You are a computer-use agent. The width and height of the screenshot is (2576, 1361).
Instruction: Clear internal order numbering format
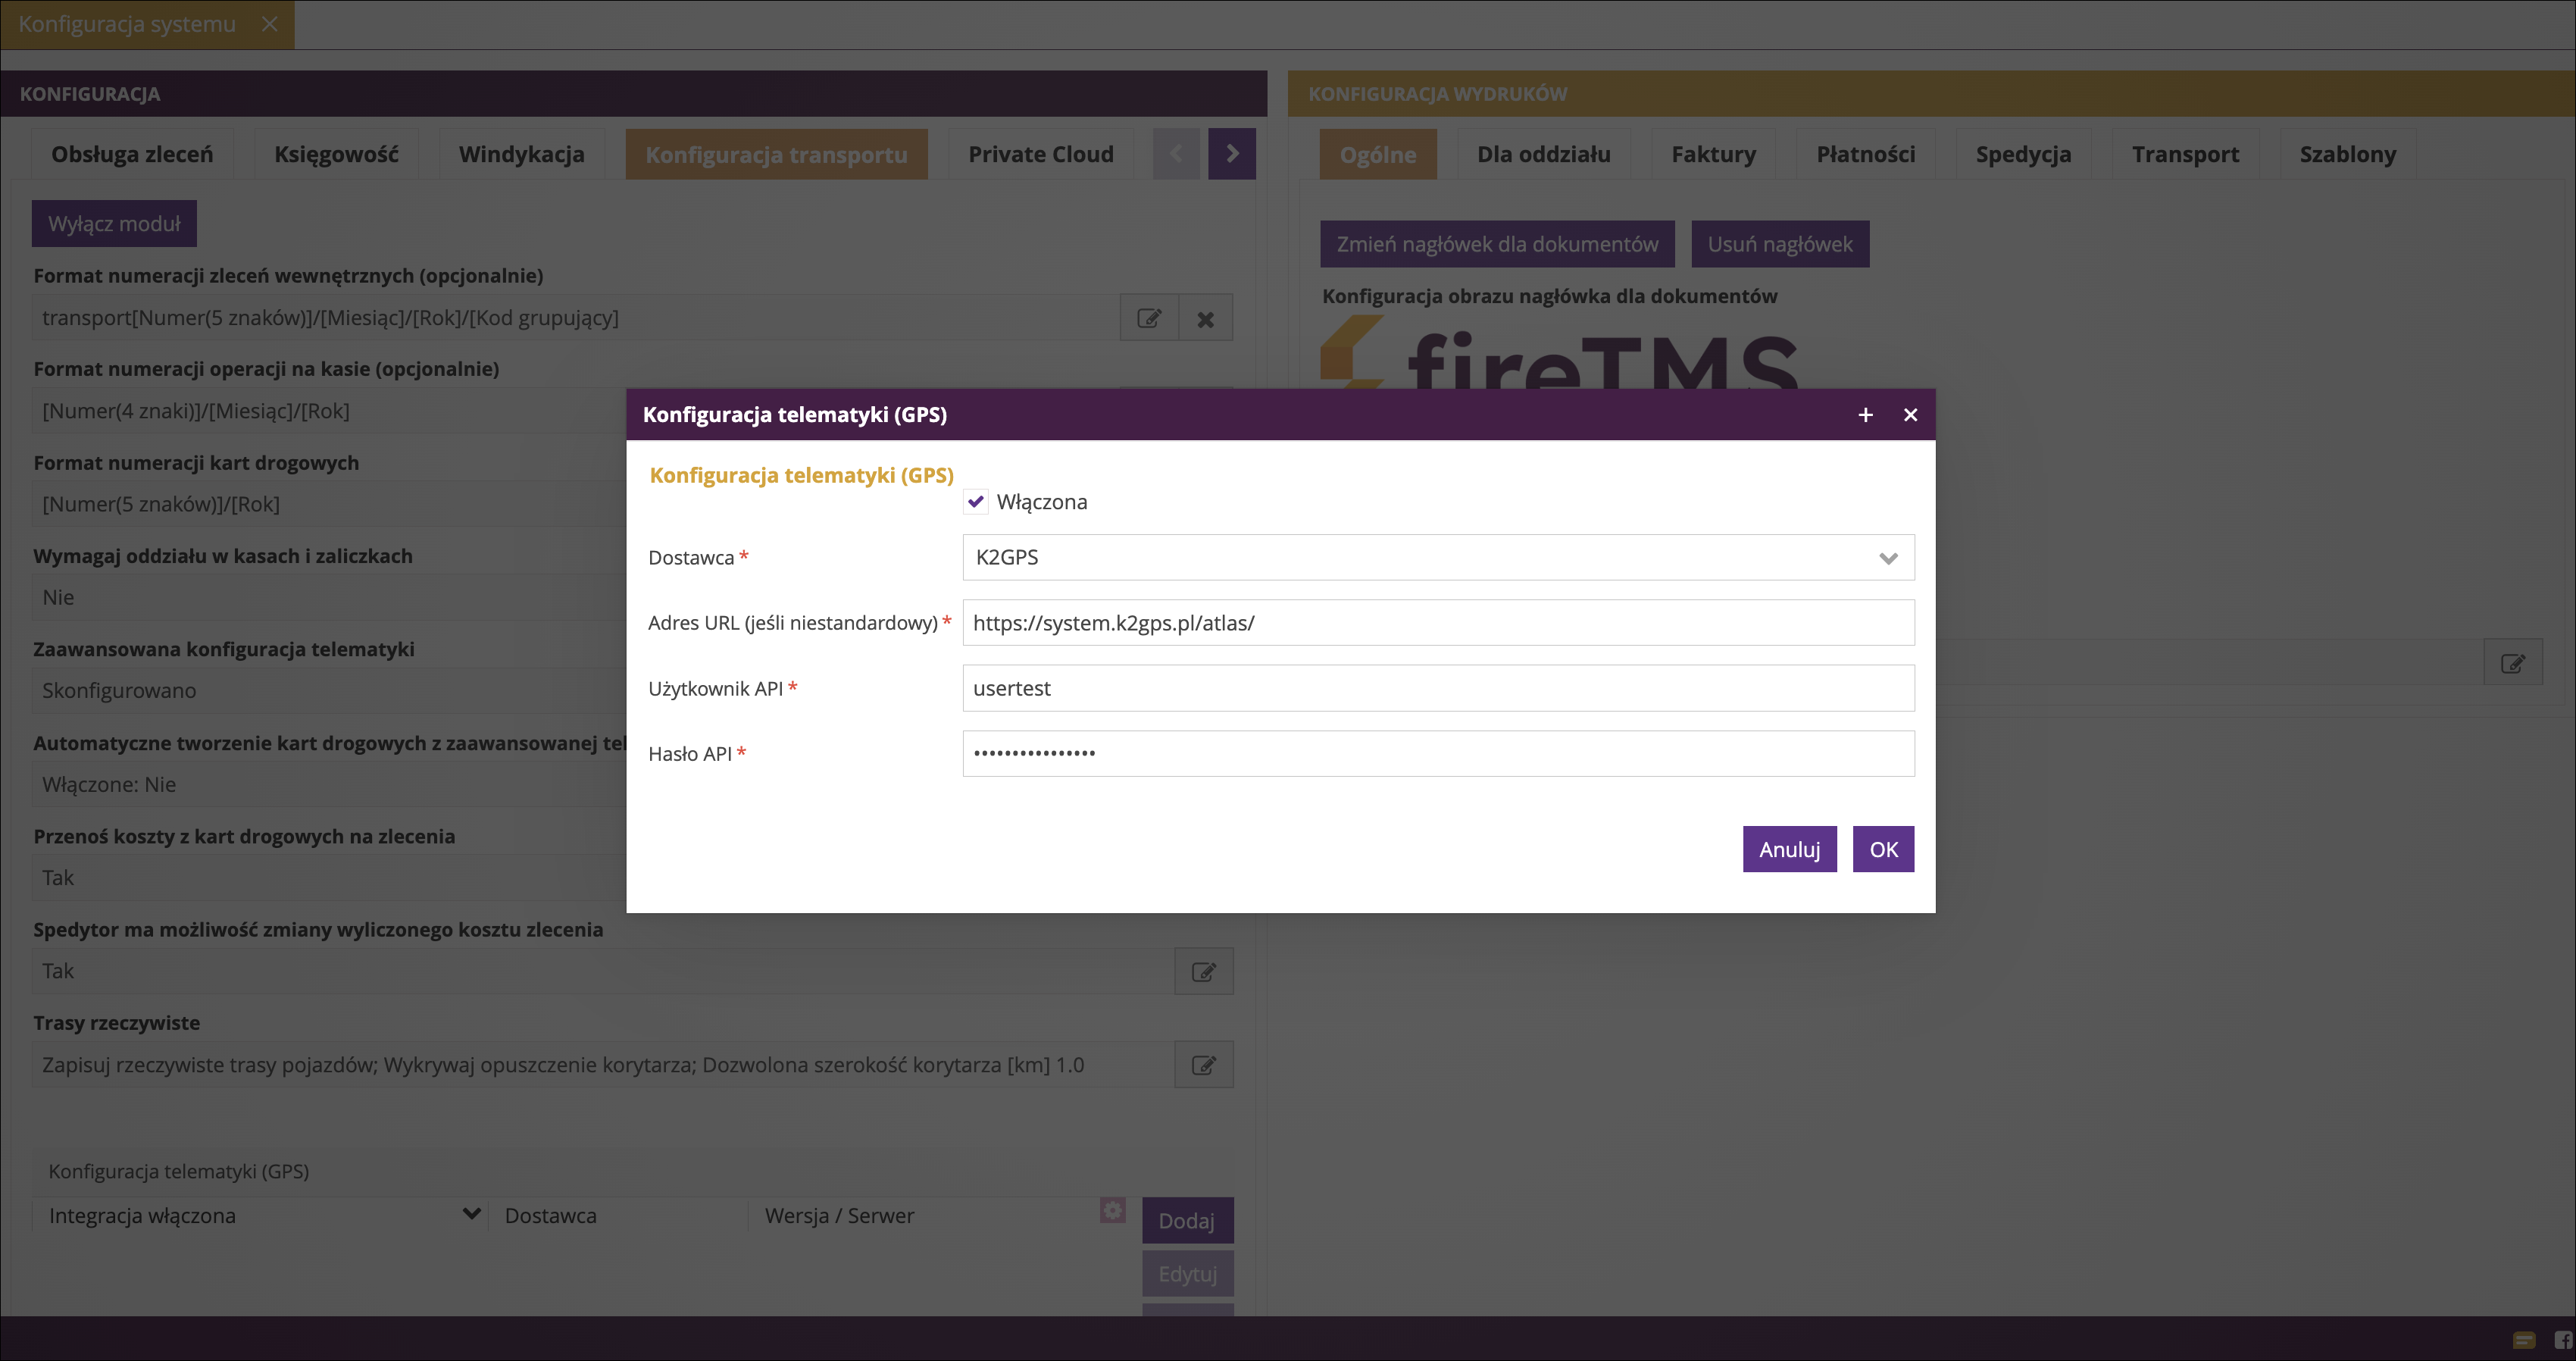click(x=1205, y=318)
